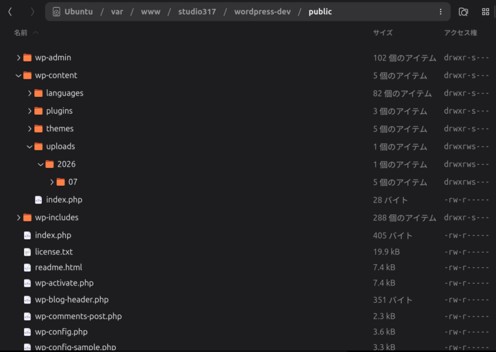Click the 102 個のアイテム size cell
496x352 pixels.
pos(404,58)
